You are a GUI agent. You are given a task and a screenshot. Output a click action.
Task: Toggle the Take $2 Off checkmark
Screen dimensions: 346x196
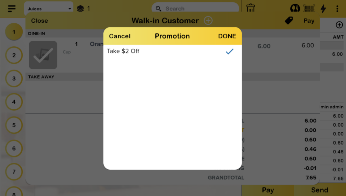(230, 51)
